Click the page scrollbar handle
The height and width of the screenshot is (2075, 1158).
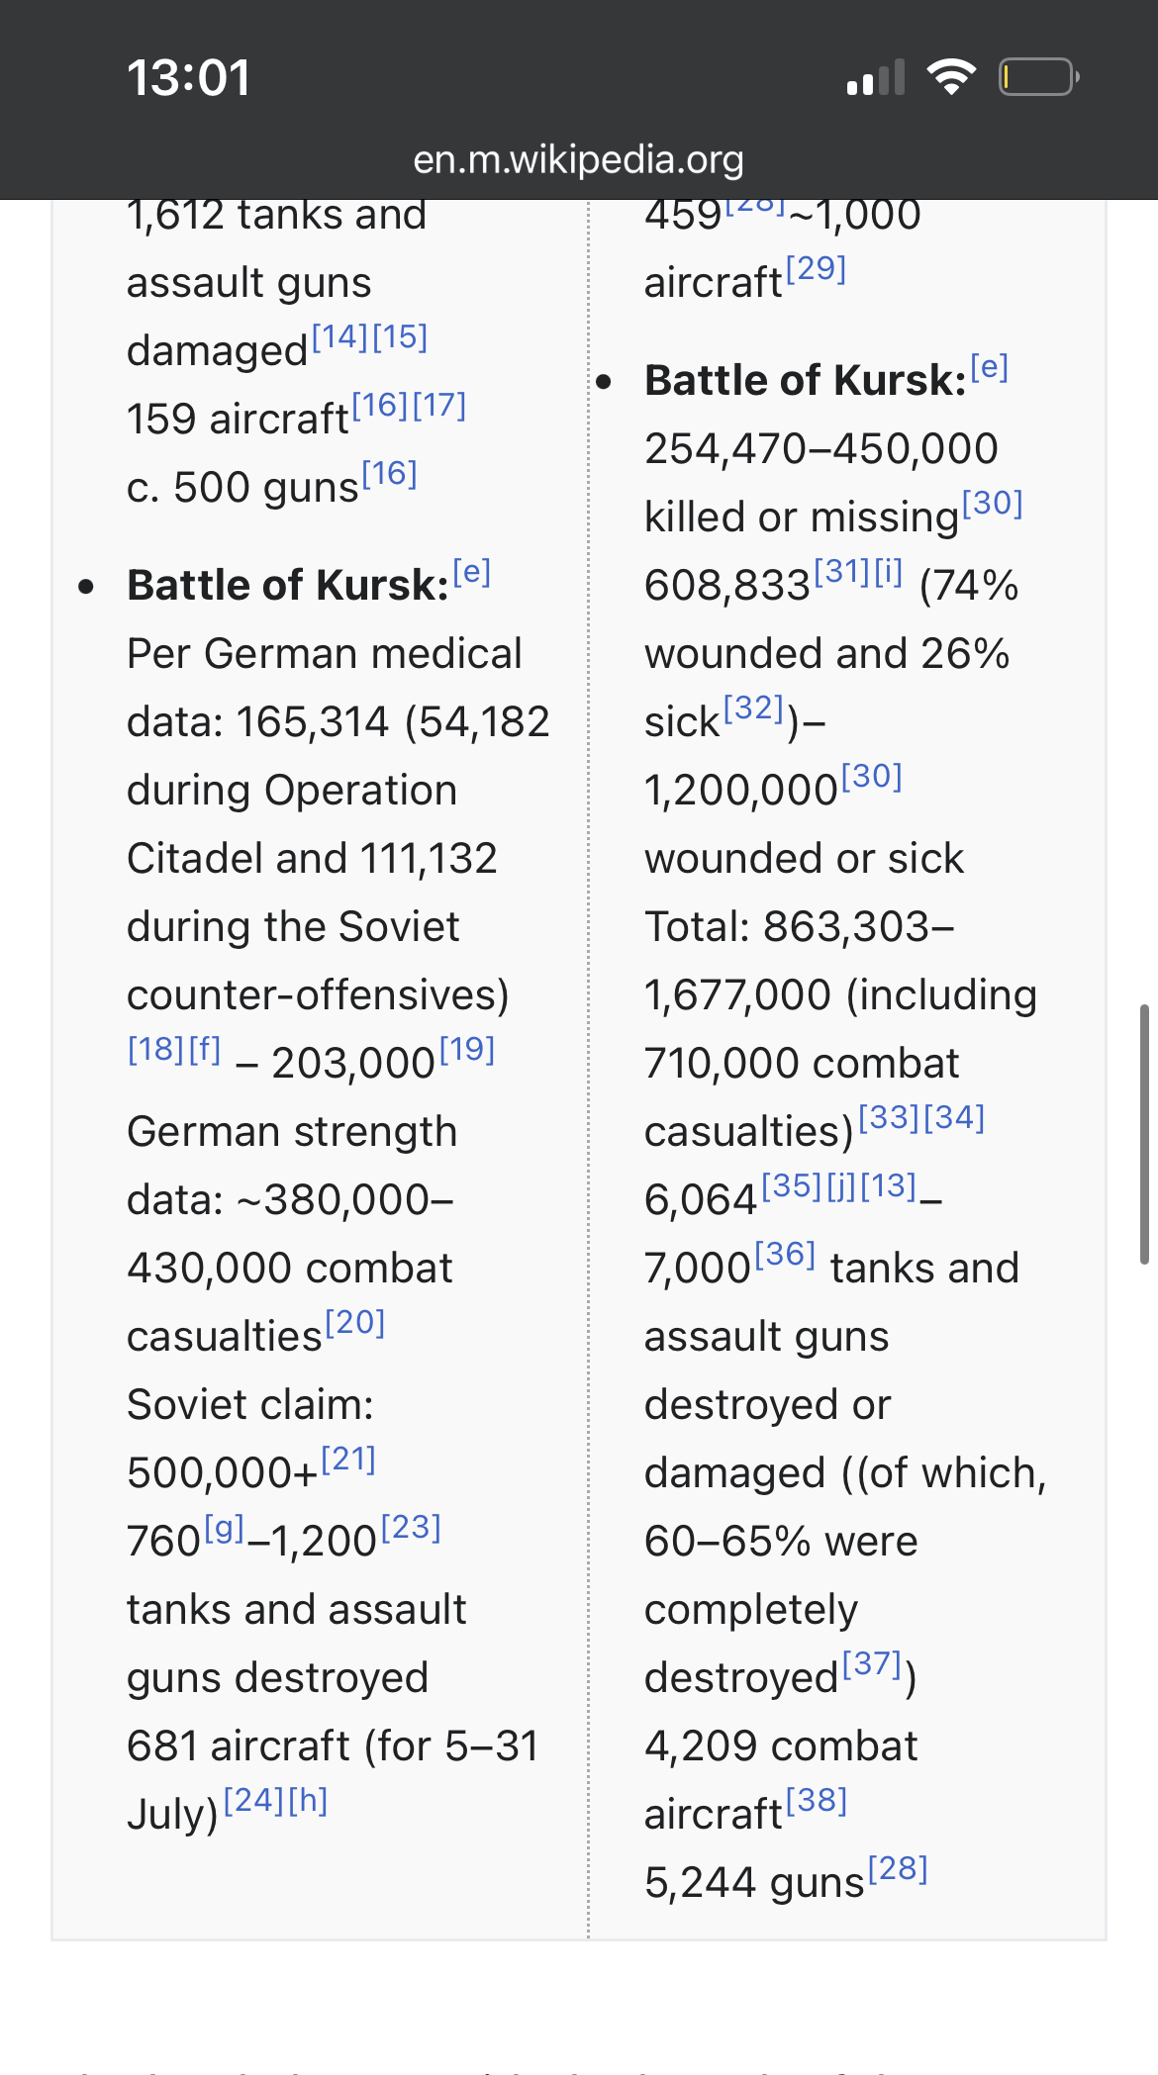coord(1144,1134)
